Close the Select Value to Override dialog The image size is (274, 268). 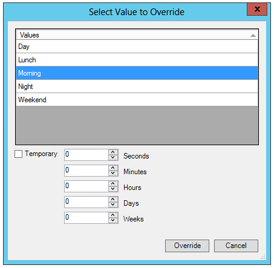pyautogui.click(x=257, y=9)
